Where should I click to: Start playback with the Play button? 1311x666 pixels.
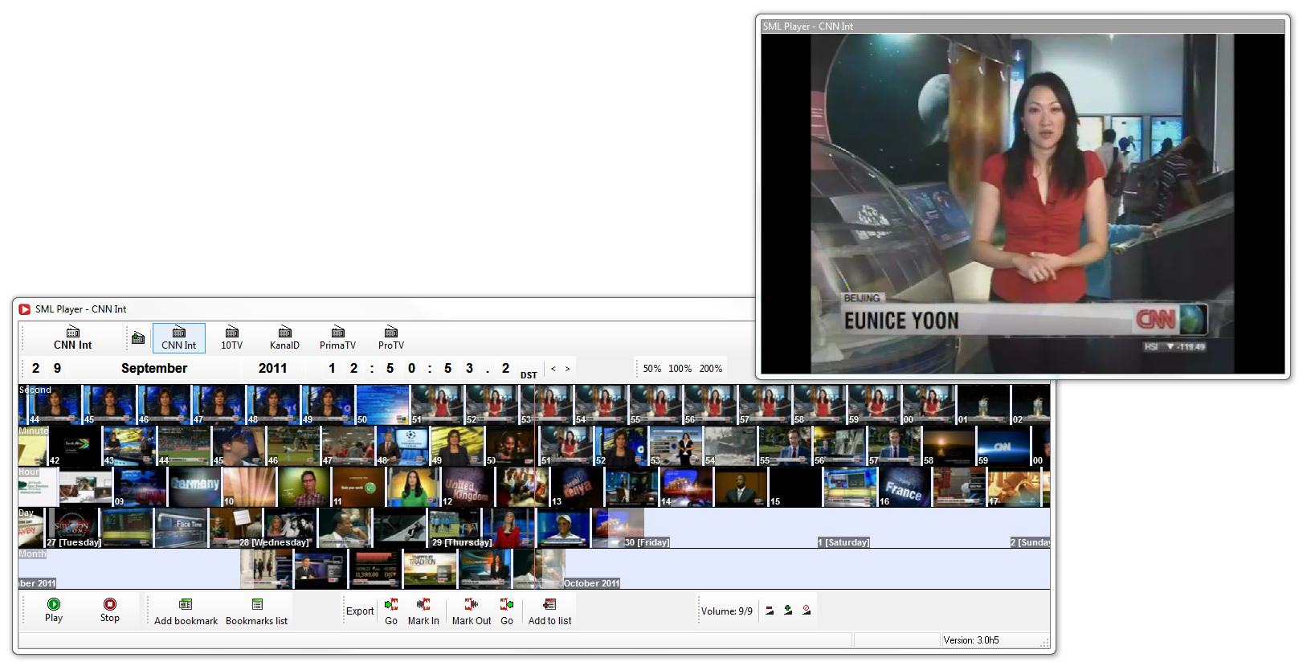[x=54, y=610]
